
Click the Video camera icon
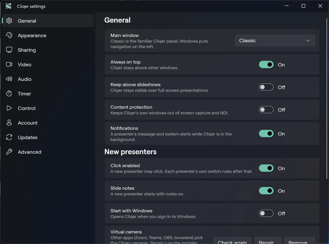[9, 64]
